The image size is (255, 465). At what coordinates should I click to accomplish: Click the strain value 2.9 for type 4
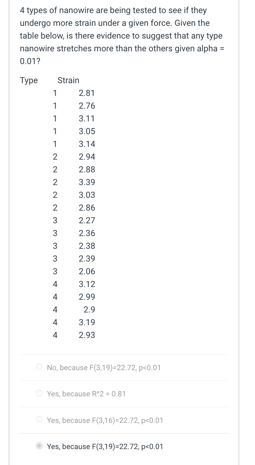pyautogui.click(x=89, y=310)
